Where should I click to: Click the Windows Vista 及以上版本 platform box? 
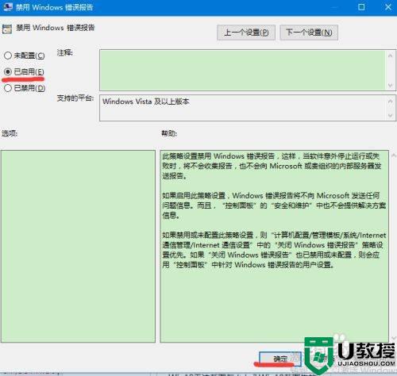pos(242,108)
